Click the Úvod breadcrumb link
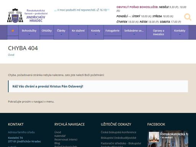 click(x=11, y=55)
